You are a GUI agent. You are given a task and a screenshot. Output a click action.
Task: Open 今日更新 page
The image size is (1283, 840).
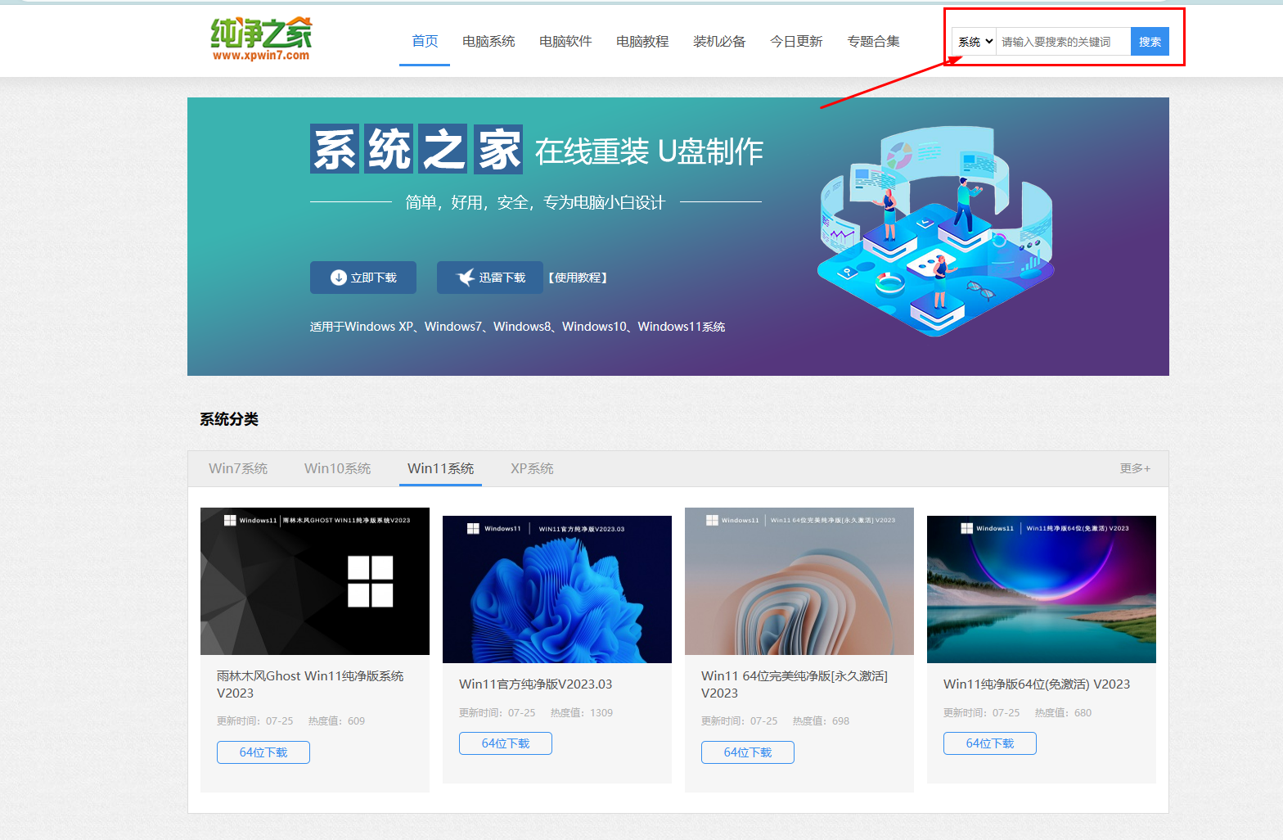pos(796,41)
